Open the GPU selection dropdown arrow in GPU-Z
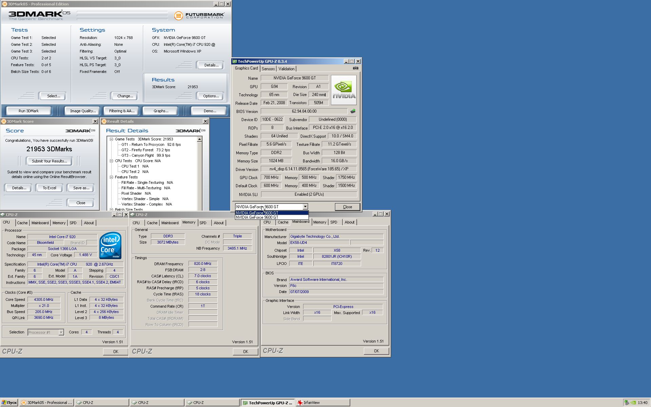The image size is (651, 407). tap(305, 207)
